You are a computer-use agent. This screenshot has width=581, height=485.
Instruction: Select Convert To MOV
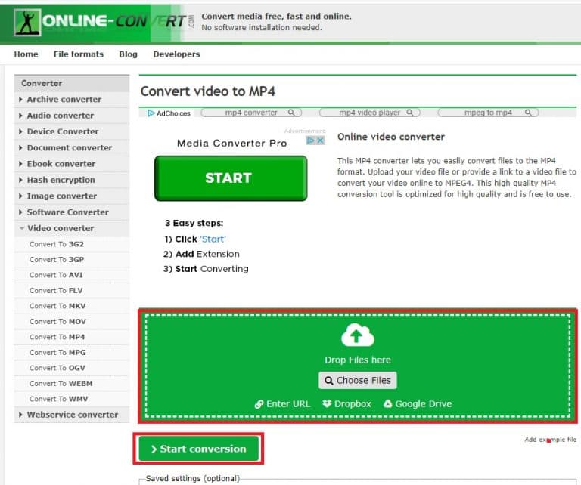pos(72,322)
